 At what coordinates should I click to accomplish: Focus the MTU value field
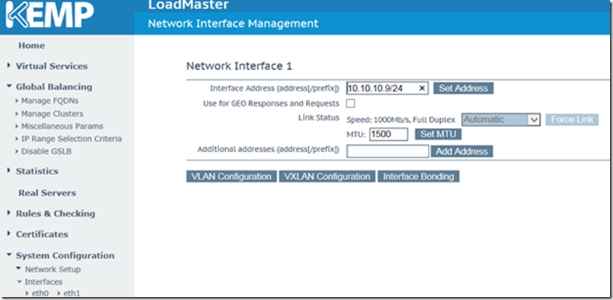pyautogui.click(x=389, y=134)
